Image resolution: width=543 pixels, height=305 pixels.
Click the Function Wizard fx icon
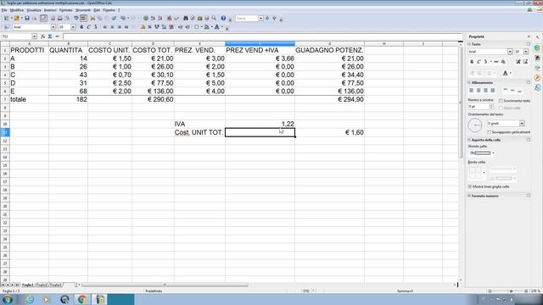coord(42,36)
